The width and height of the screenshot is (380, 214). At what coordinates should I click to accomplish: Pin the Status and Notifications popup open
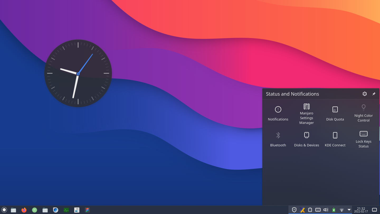tap(374, 94)
